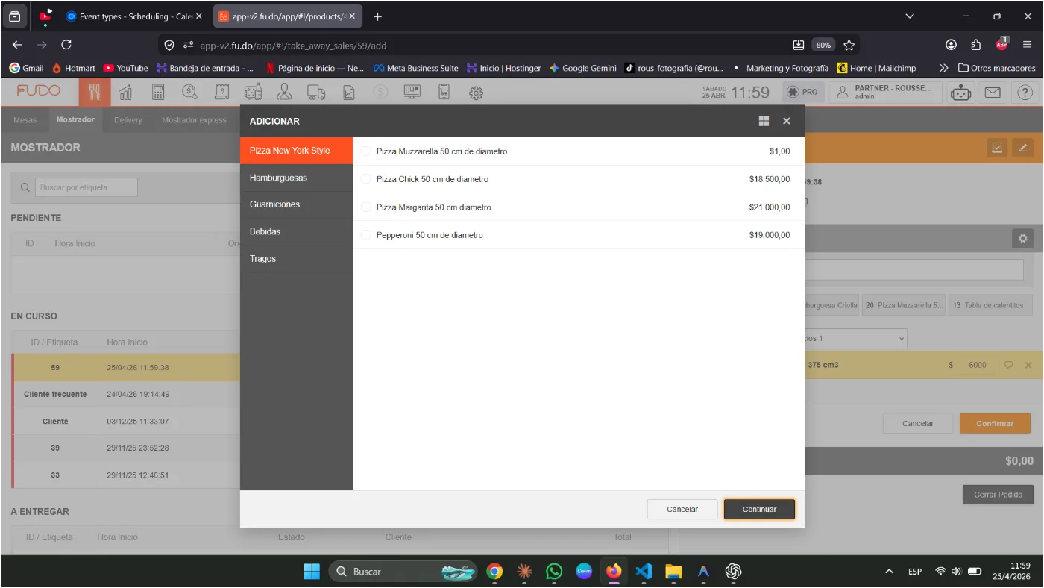Switch to the Mesas tab

click(x=25, y=120)
